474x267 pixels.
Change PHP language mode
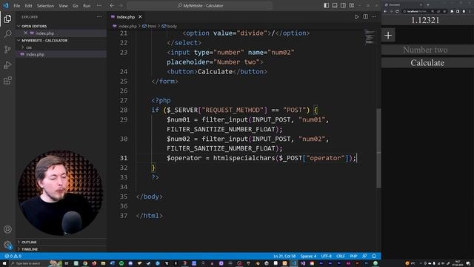click(353, 256)
